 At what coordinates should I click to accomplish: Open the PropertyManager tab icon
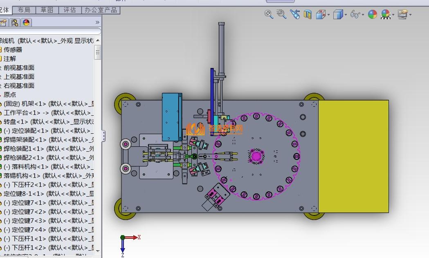[x=4, y=22]
